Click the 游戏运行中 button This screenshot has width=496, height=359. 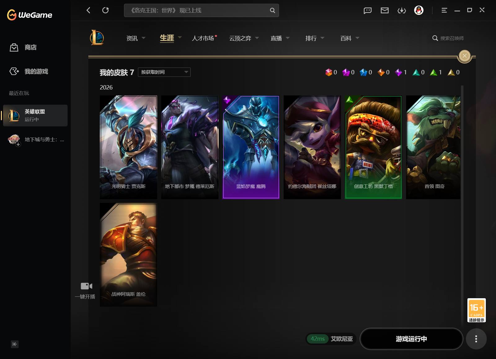[x=411, y=339]
